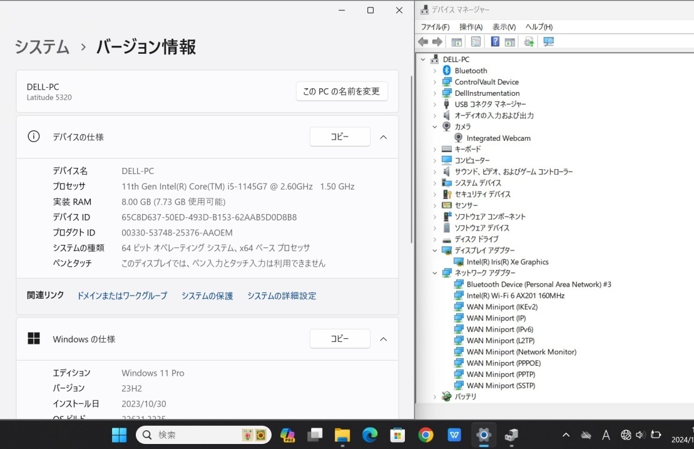The image size is (694, 449).
Task: Toggle the console tree panel icon
Action: tap(456, 41)
